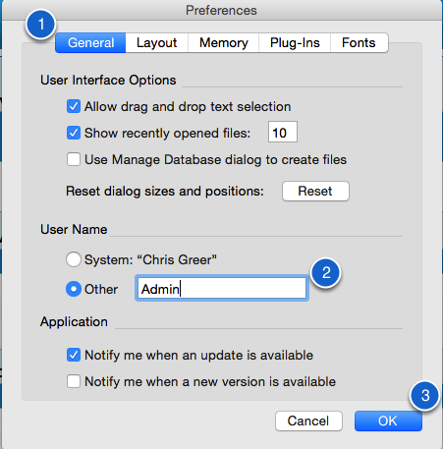This screenshot has width=443, height=449.
Task: Enable Use Manage Database dialog checkbox
Action: coord(74,159)
